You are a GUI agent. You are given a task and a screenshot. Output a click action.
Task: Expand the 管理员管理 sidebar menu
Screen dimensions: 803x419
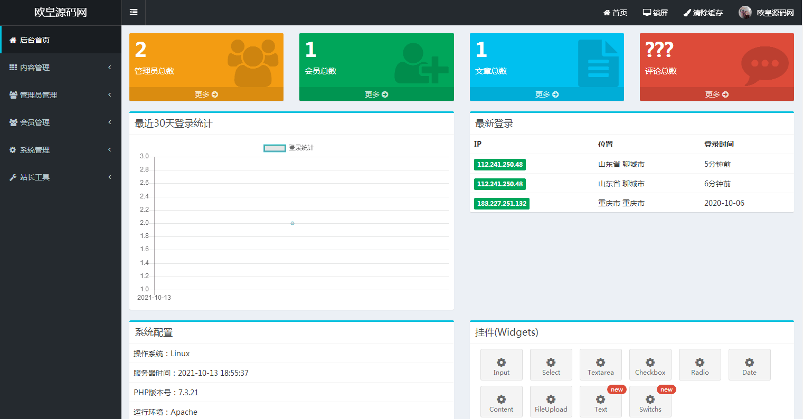point(61,95)
